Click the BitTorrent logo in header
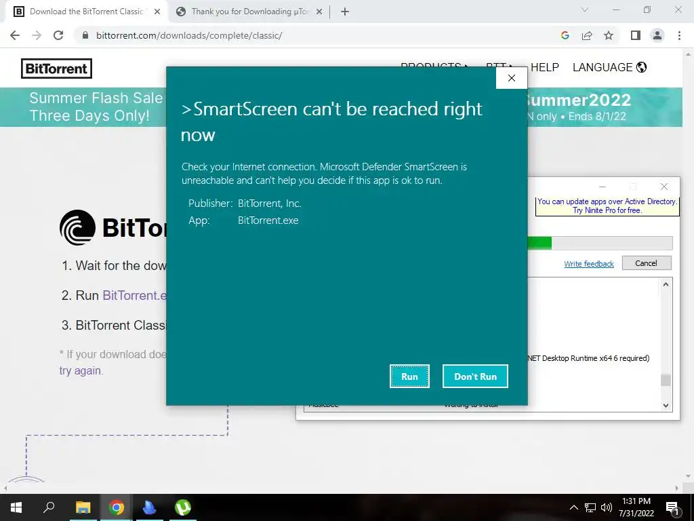Viewport: 694px width, 521px height. click(57, 69)
